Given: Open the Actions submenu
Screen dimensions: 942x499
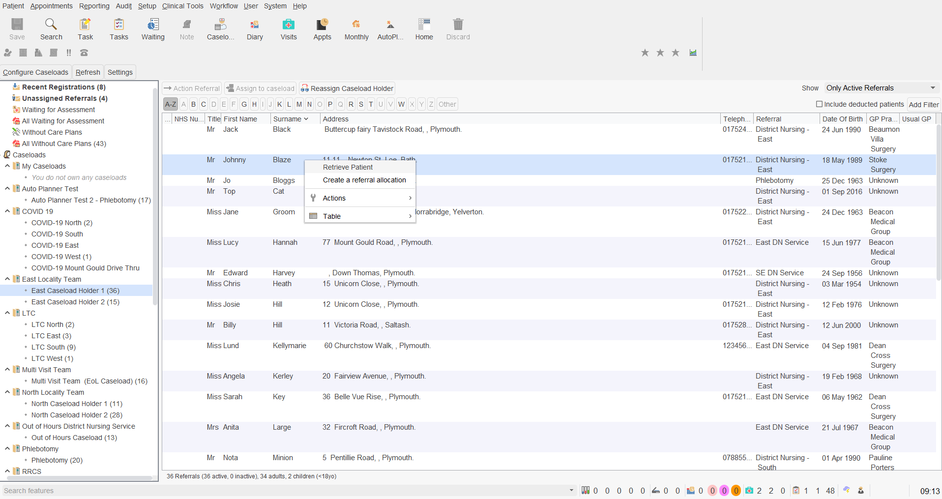Looking at the screenshot, I should coord(360,198).
